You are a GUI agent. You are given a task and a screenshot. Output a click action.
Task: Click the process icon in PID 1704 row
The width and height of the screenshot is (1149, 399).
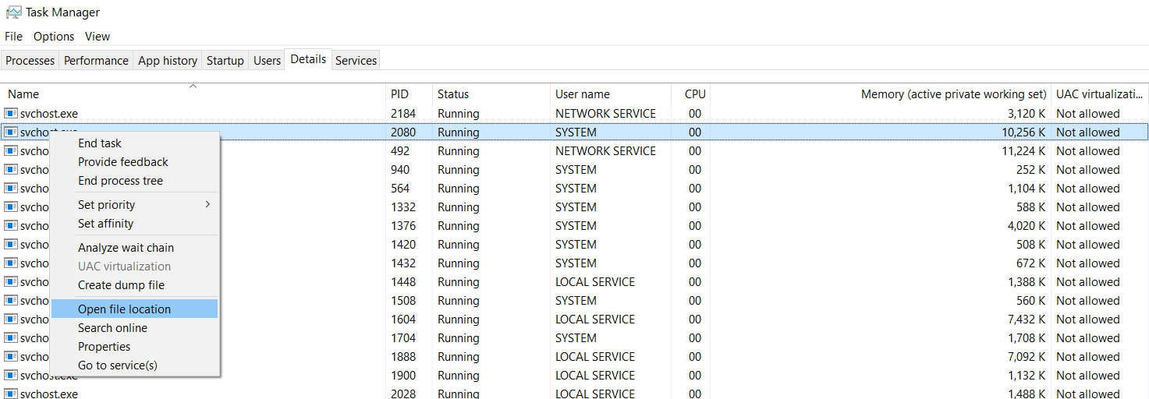point(11,338)
